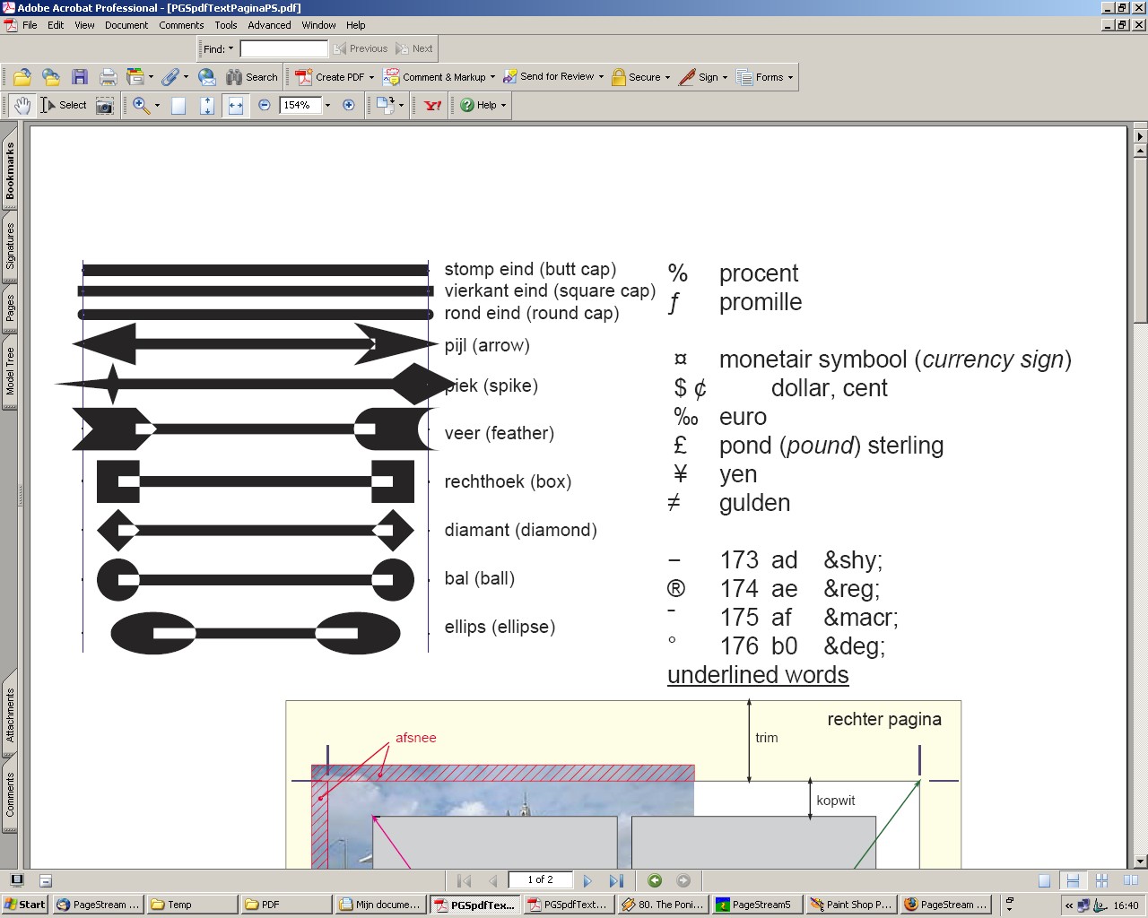
Task: Expand the Comment & Markup dropdown
Action: coord(493,78)
